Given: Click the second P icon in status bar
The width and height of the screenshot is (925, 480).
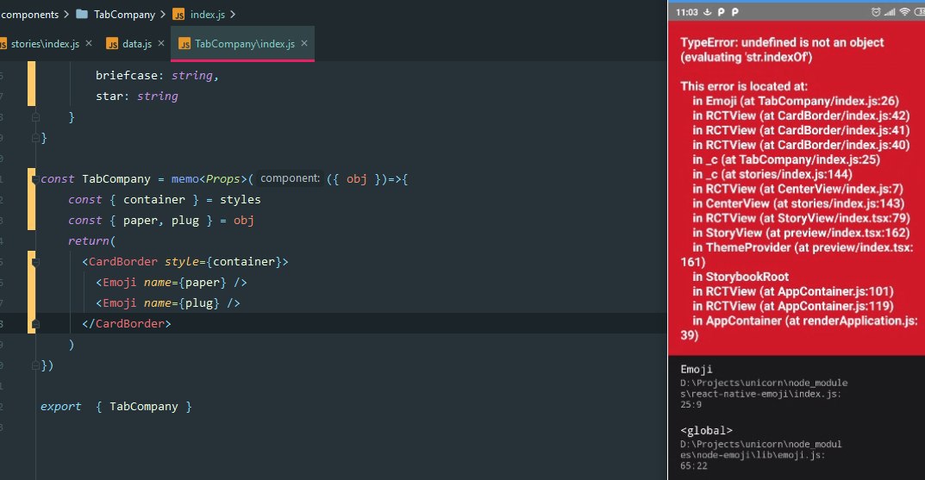Looking at the screenshot, I should click(x=735, y=12).
